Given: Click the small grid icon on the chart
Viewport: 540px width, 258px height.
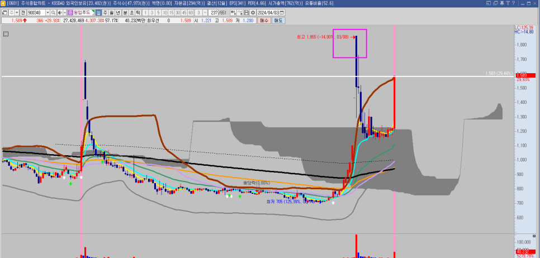Looking at the screenshot, I should click(x=6, y=34).
